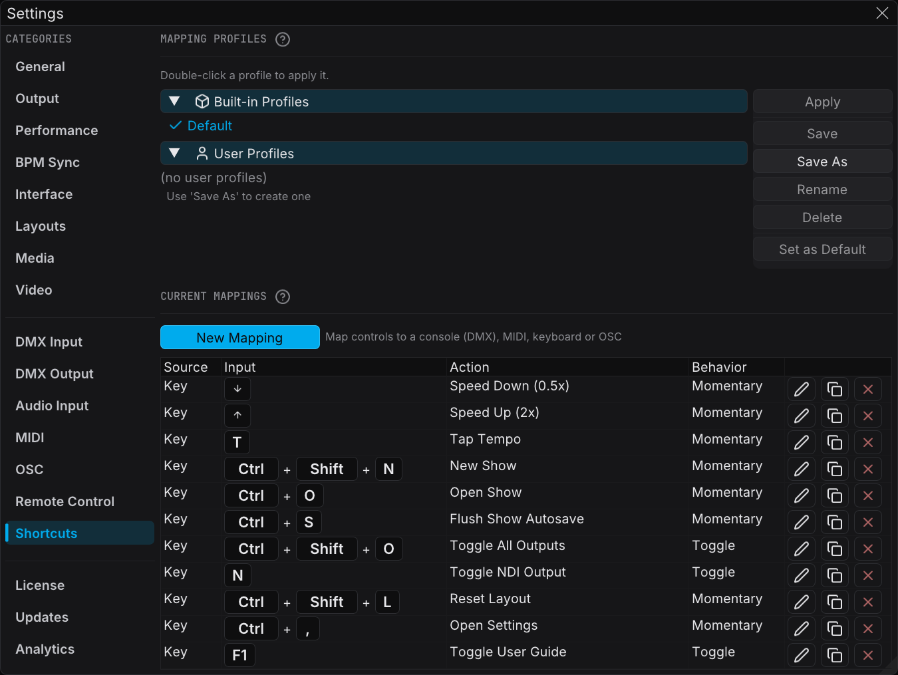Collapse the User Profiles group
This screenshot has height=675, width=898.
pos(175,153)
